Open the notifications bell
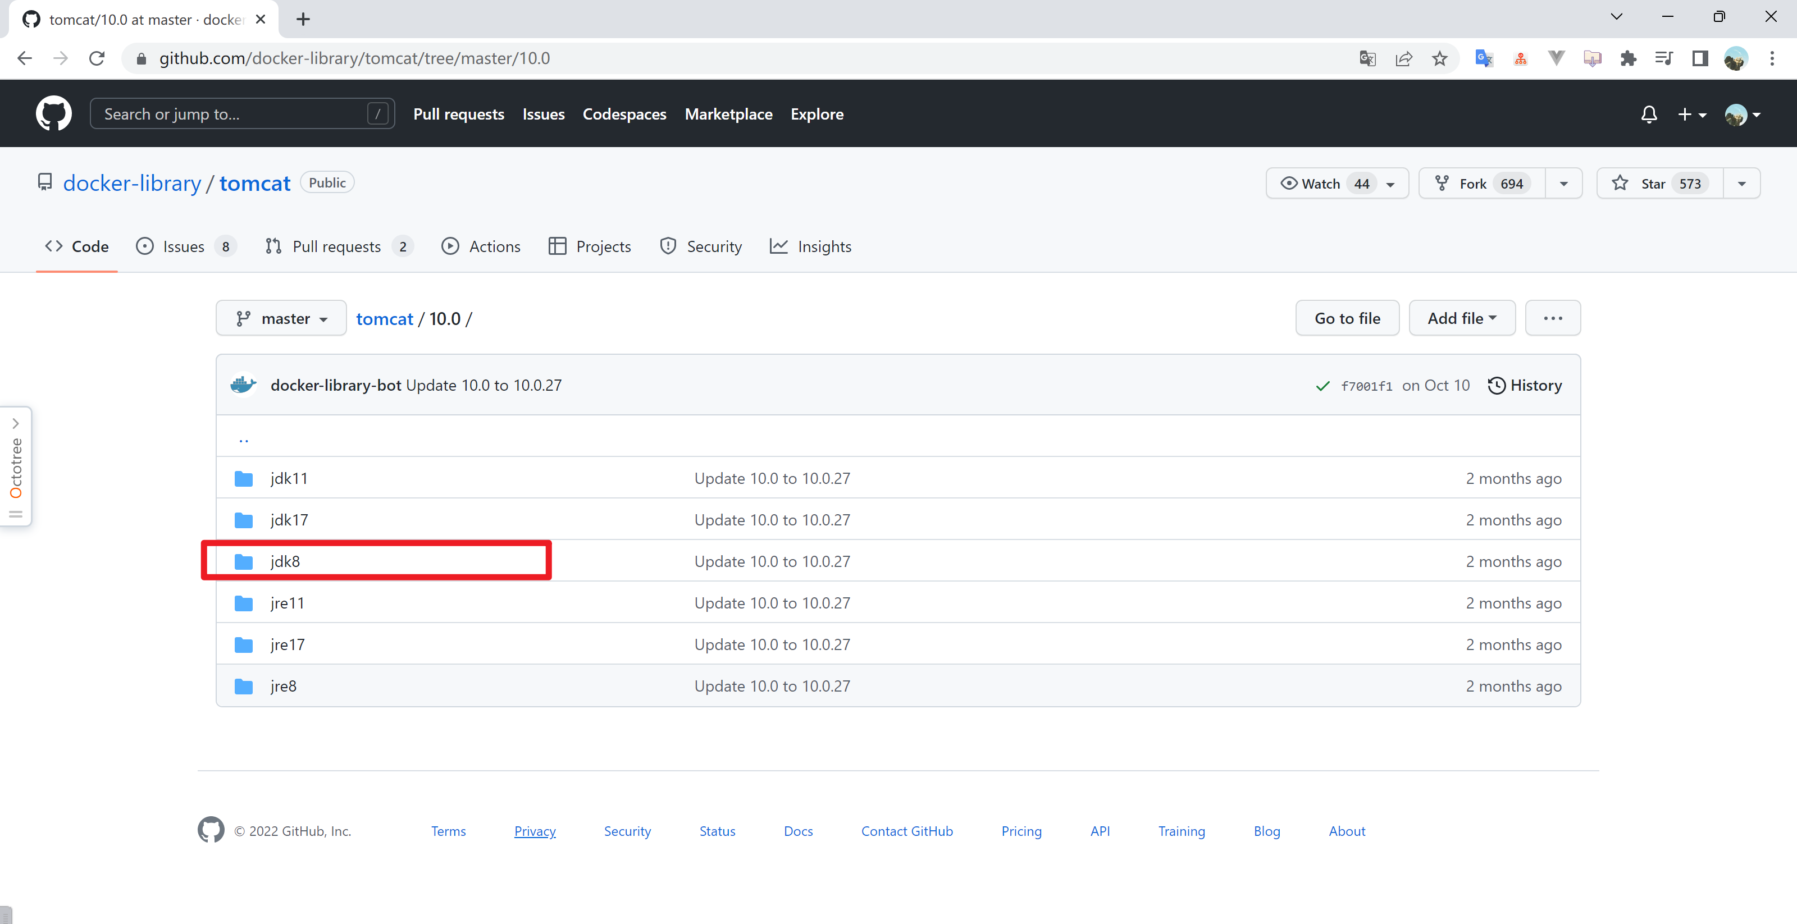The height and width of the screenshot is (924, 1797). point(1648,113)
